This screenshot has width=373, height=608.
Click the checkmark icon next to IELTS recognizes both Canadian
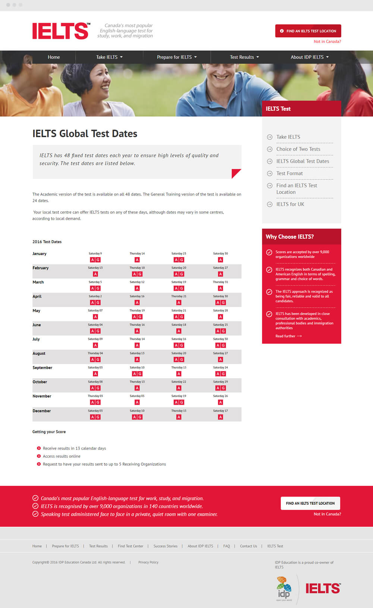click(269, 270)
